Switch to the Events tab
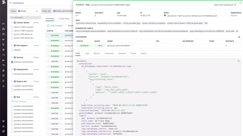 coord(144,53)
